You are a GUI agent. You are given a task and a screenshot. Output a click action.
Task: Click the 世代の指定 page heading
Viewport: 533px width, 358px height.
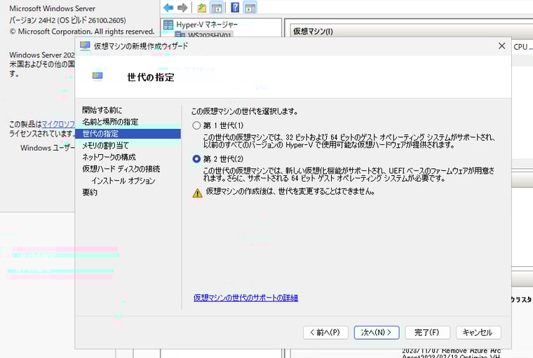click(151, 77)
